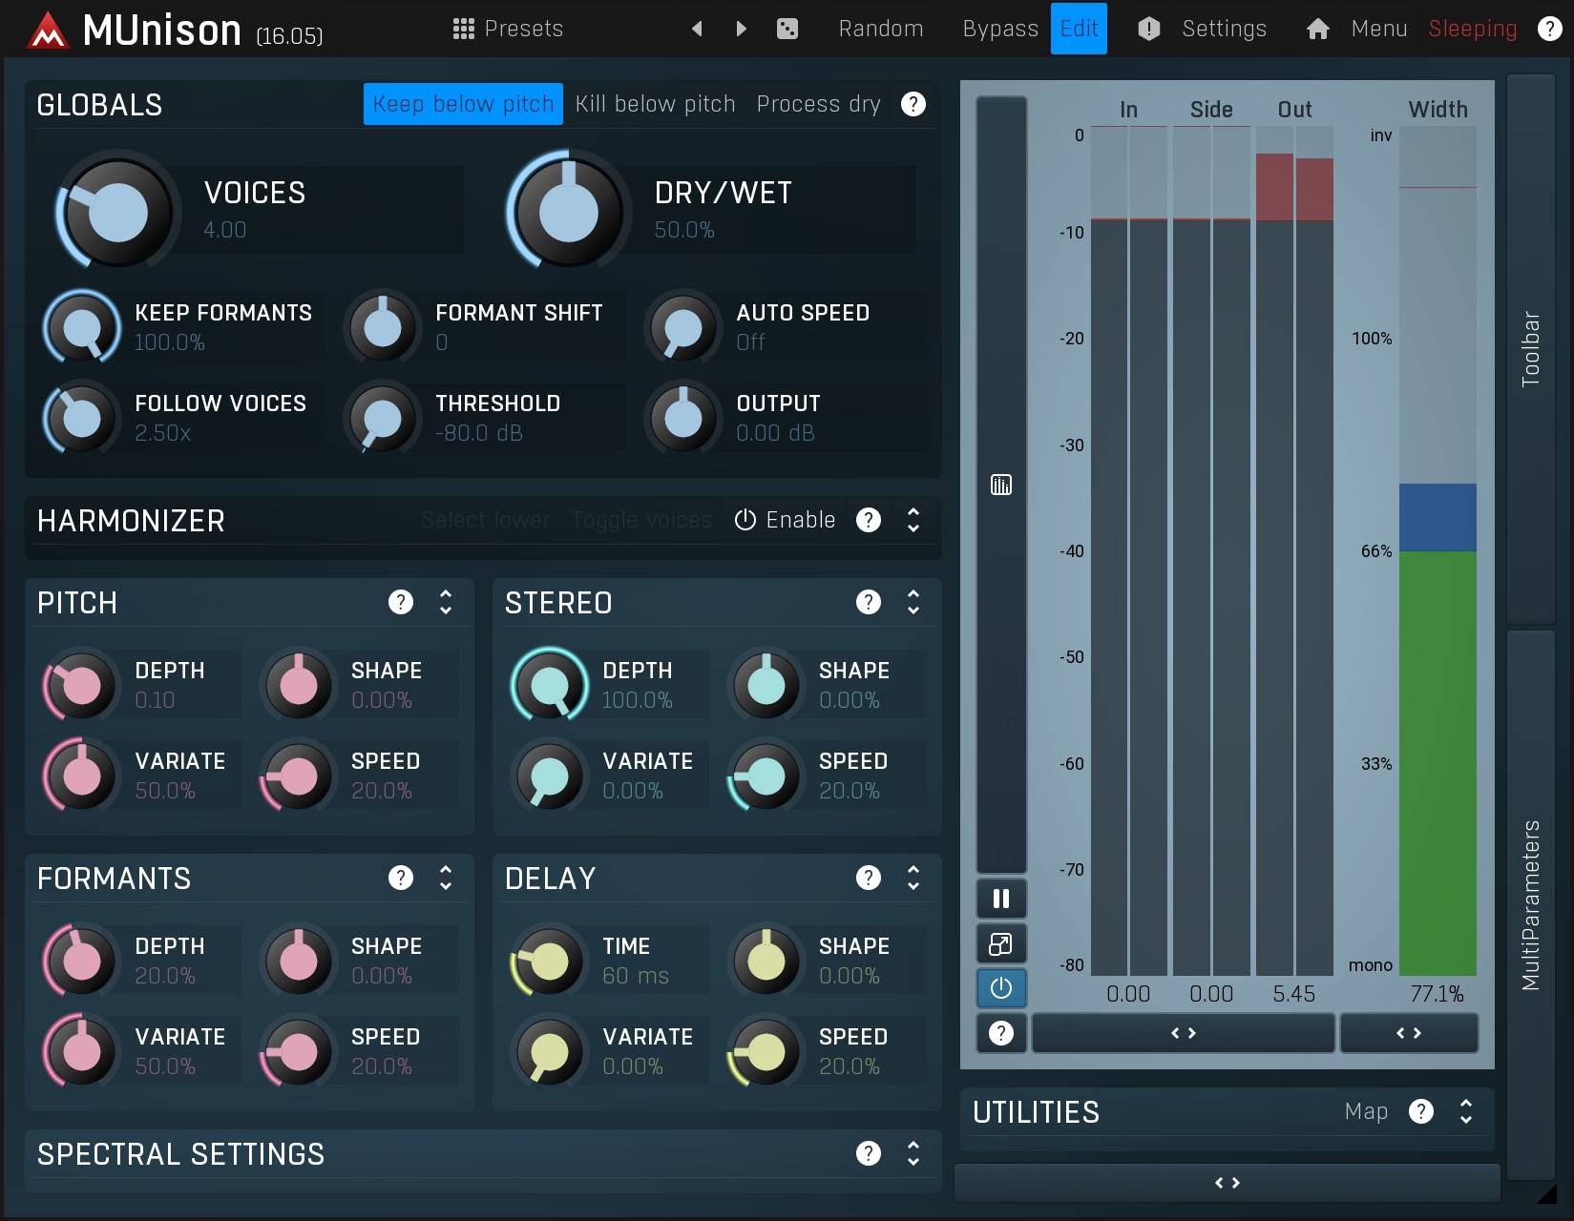Click the Voices knob

[x=117, y=211]
